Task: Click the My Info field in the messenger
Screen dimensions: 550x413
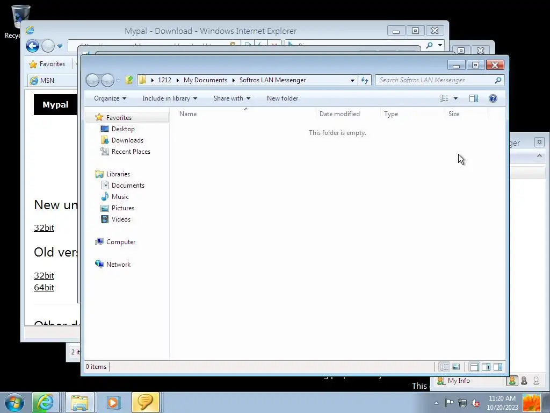Action: 469,381
